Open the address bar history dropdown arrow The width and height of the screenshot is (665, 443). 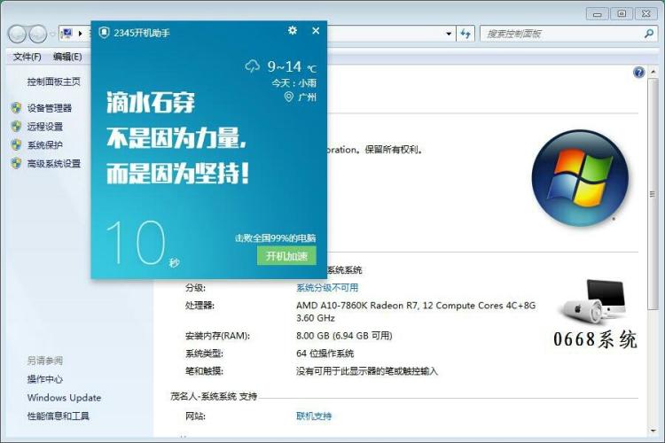pyautogui.click(x=449, y=34)
